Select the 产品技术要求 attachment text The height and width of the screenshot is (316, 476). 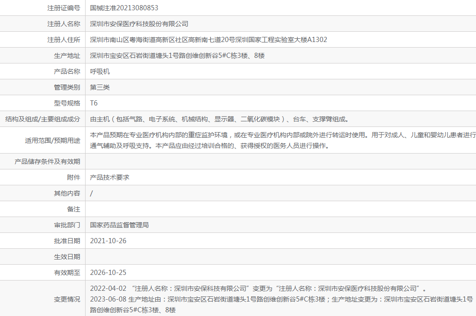click(109, 177)
